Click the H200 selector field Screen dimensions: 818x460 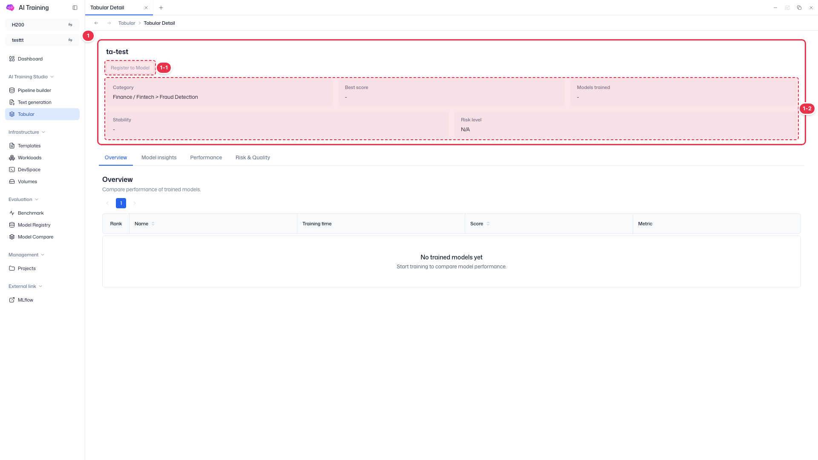coord(42,25)
